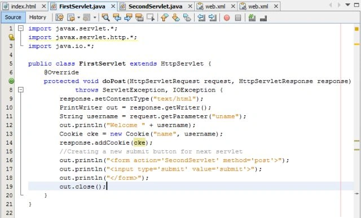Switch to History view
The height and width of the screenshot is (218, 361).
[38, 18]
